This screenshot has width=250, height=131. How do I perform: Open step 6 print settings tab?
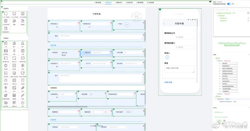(151, 3)
